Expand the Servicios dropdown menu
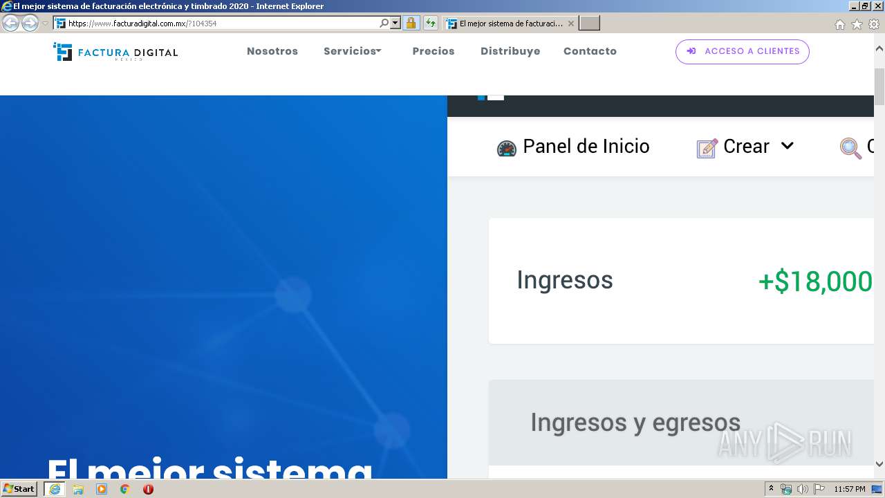885x498 pixels. point(353,51)
